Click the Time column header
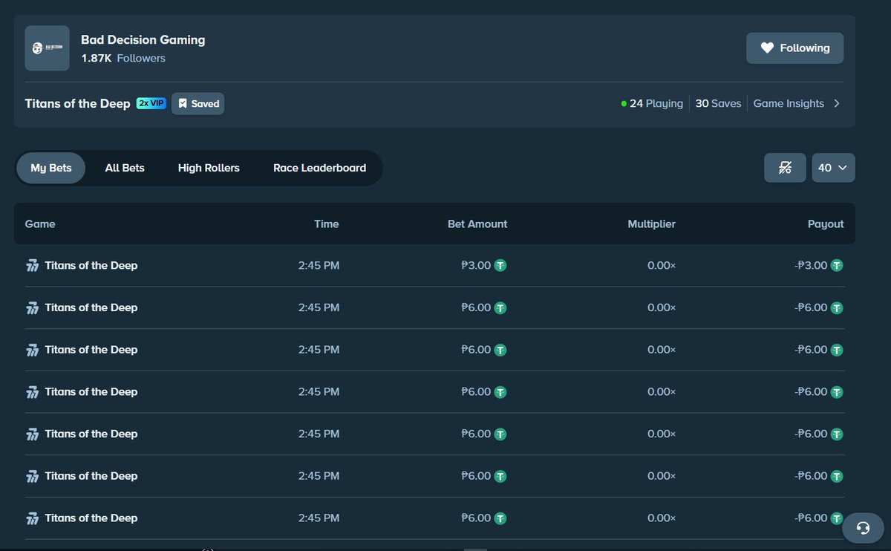The height and width of the screenshot is (551, 891). tap(327, 224)
